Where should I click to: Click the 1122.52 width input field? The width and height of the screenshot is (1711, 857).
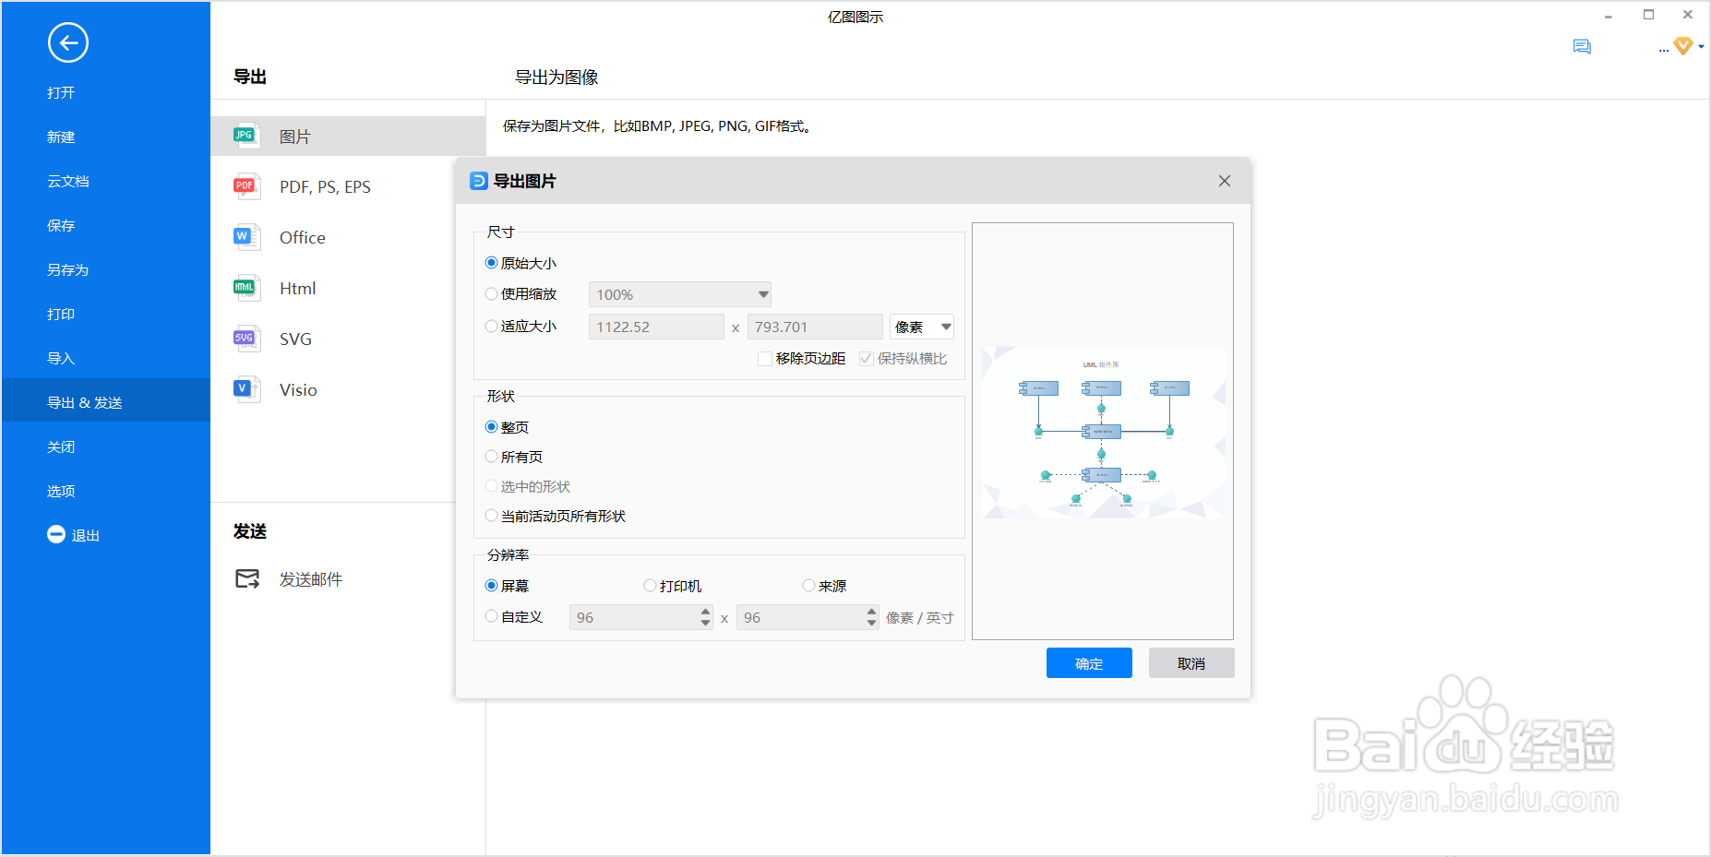tap(655, 326)
